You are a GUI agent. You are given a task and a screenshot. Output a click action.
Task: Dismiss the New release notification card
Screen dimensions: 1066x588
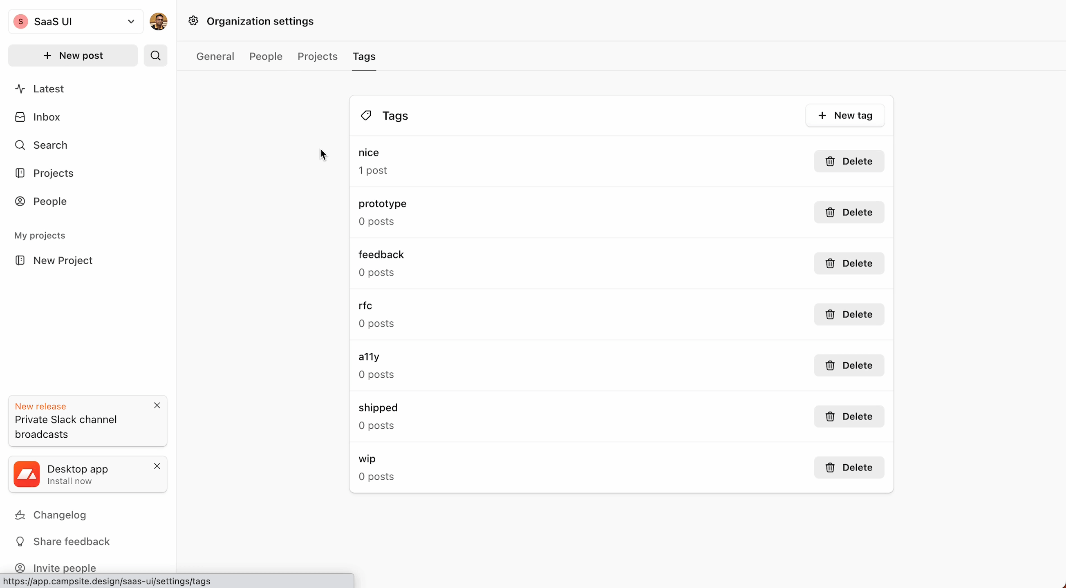(157, 405)
